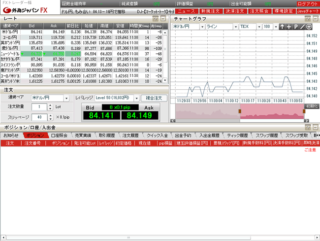Click the スリッページ input field
The height and width of the screenshot is (241, 320).
click(39, 117)
